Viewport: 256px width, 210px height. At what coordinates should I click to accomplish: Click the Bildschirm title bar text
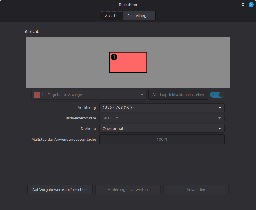[128, 5]
